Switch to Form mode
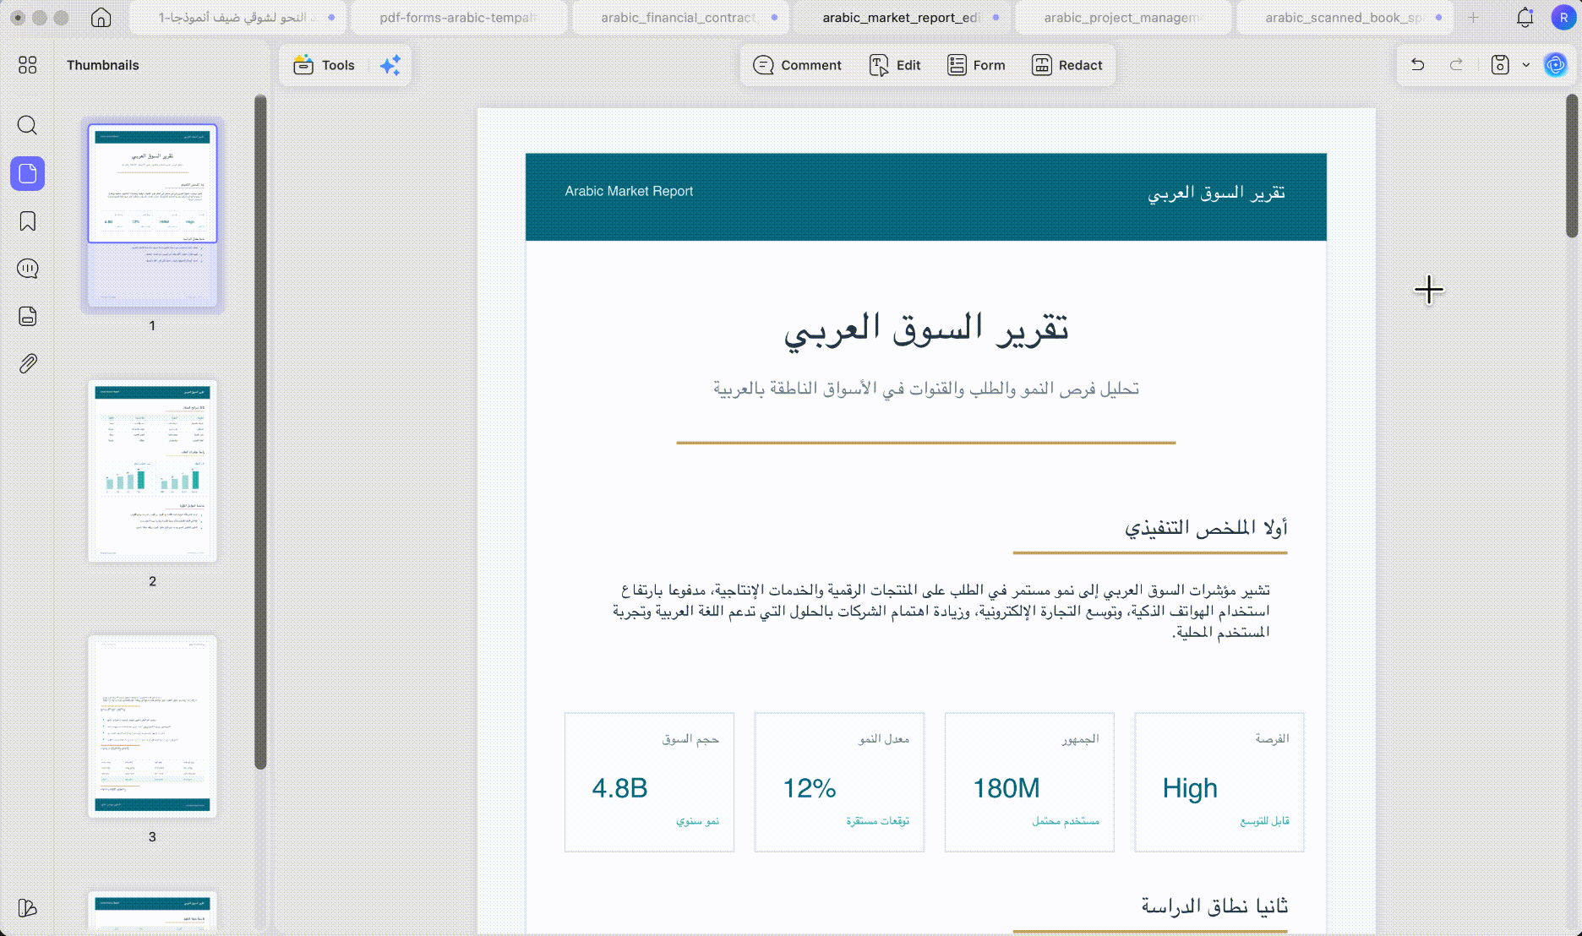The width and height of the screenshot is (1582, 936). pyautogui.click(x=976, y=65)
